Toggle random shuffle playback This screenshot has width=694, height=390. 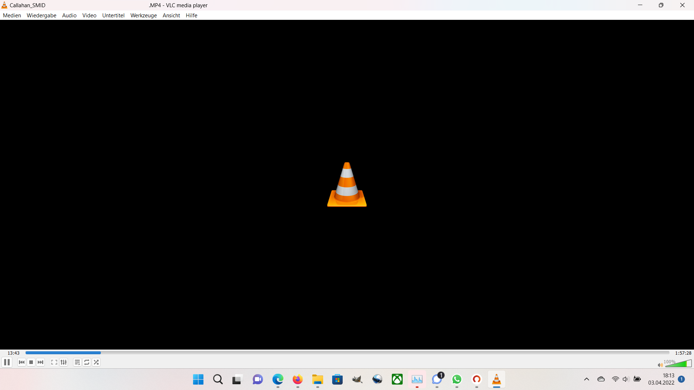point(96,362)
